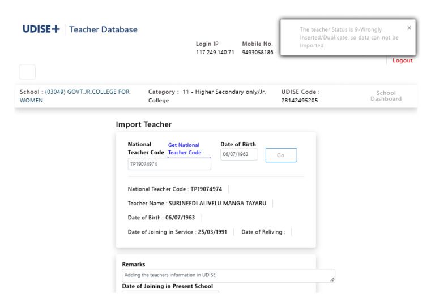
Task: Click the notification message about teacher status
Action: (x=349, y=37)
